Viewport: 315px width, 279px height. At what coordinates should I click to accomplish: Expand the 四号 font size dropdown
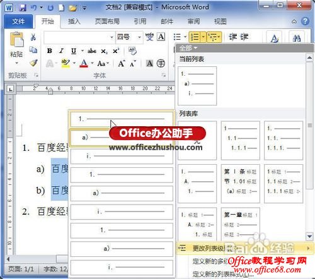[x=139, y=37]
